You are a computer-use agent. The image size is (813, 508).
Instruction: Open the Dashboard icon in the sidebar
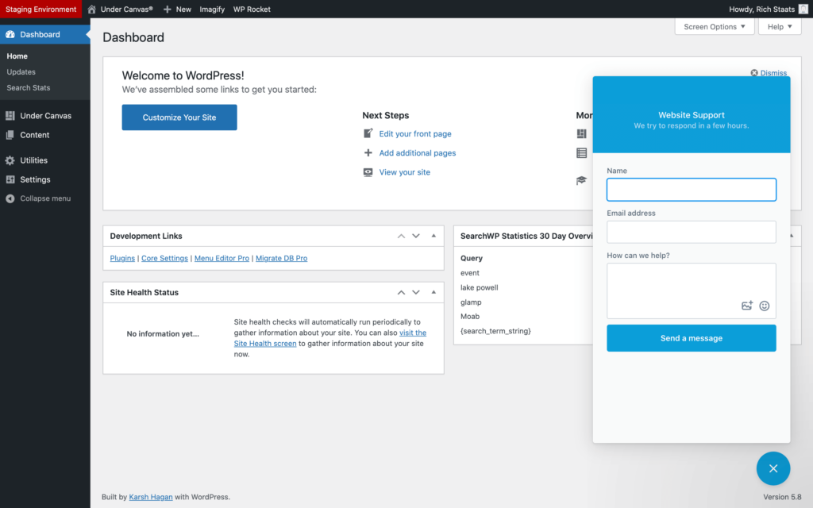pyautogui.click(x=11, y=34)
